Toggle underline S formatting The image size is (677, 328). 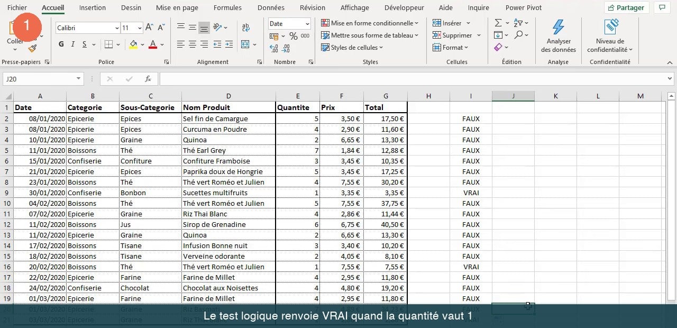pos(85,44)
